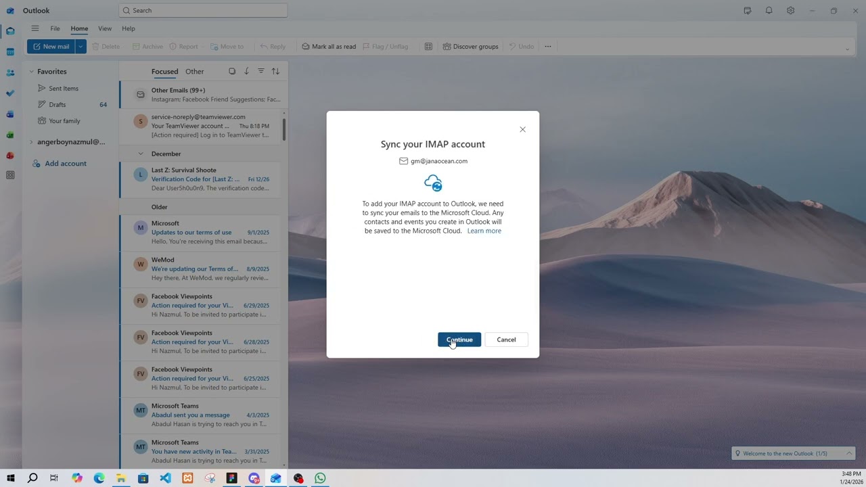This screenshot has width=866, height=487.
Task: Open the My Day icon in title bar
Action: [x=748, y=10]
